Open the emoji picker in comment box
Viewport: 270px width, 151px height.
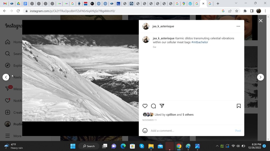[145, 131]
